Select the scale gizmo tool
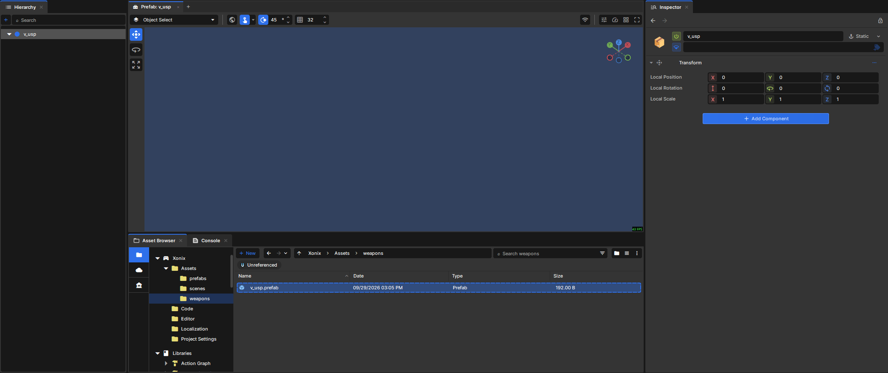888x373 pixels. tap(136, 65)
